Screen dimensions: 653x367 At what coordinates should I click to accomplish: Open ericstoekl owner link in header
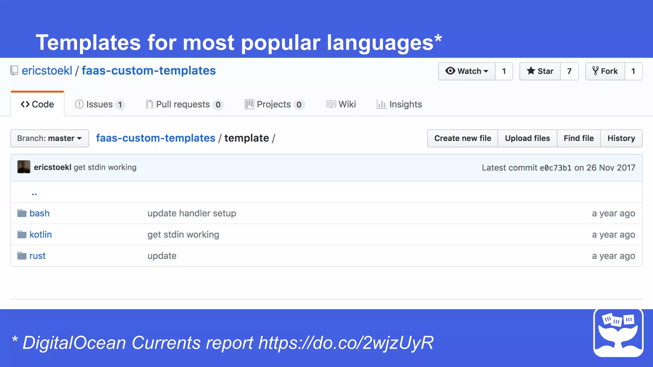point(47,70)
